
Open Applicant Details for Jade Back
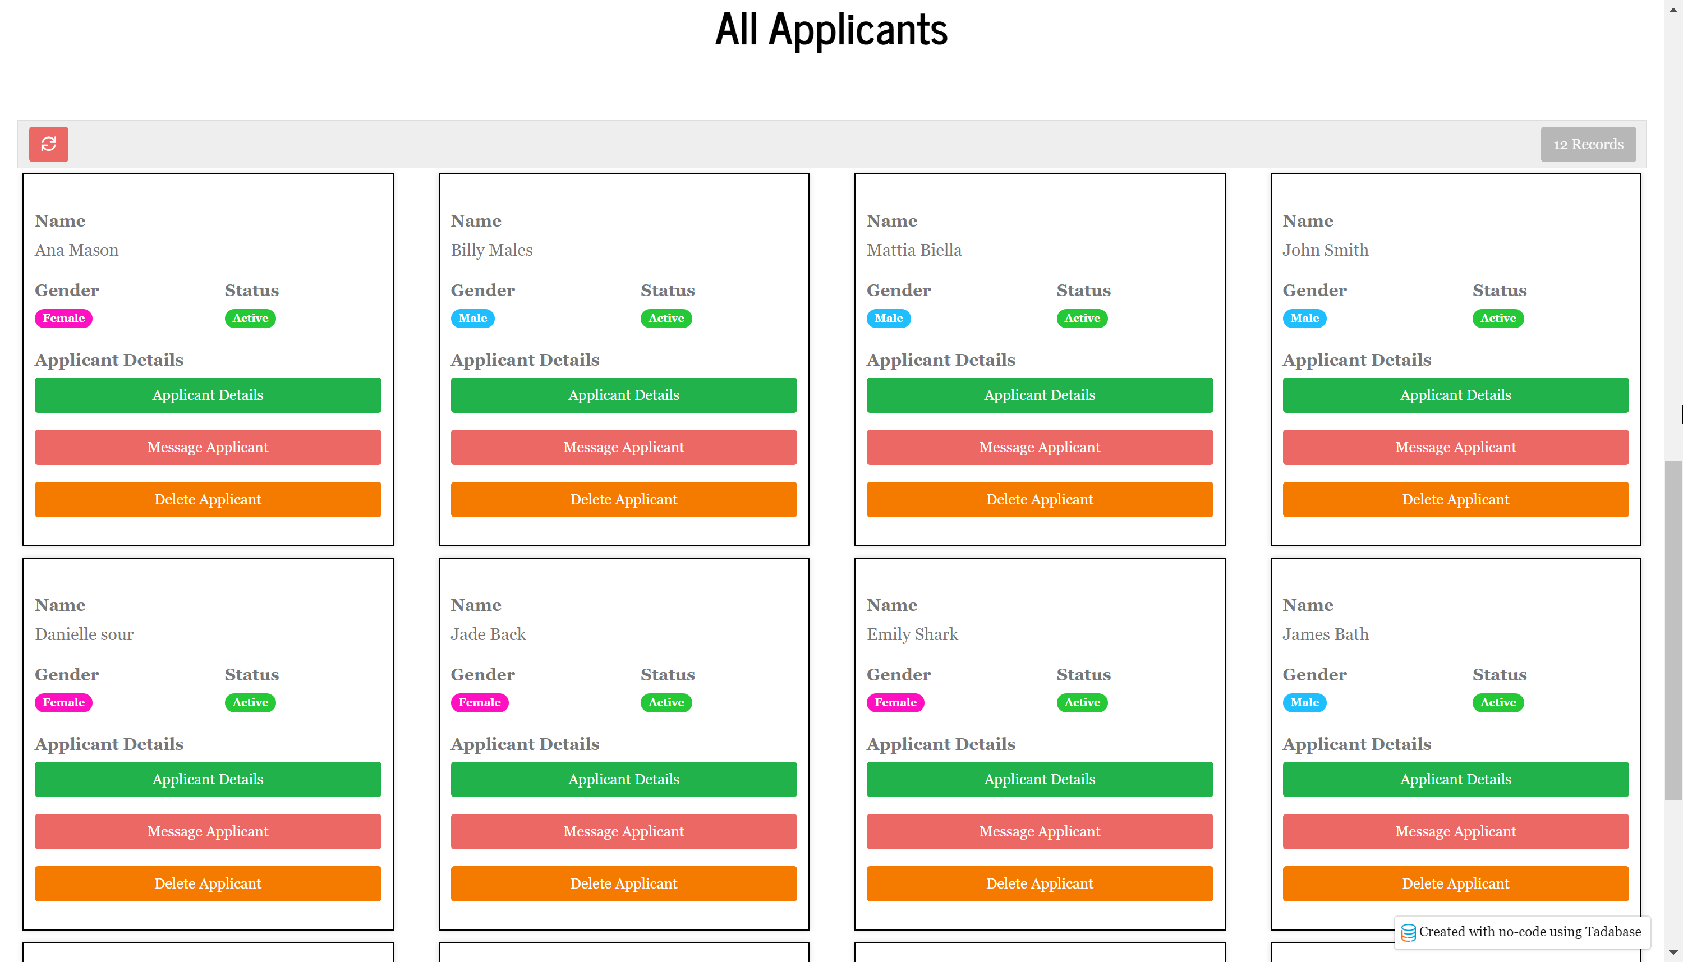(x=624, y=779)
